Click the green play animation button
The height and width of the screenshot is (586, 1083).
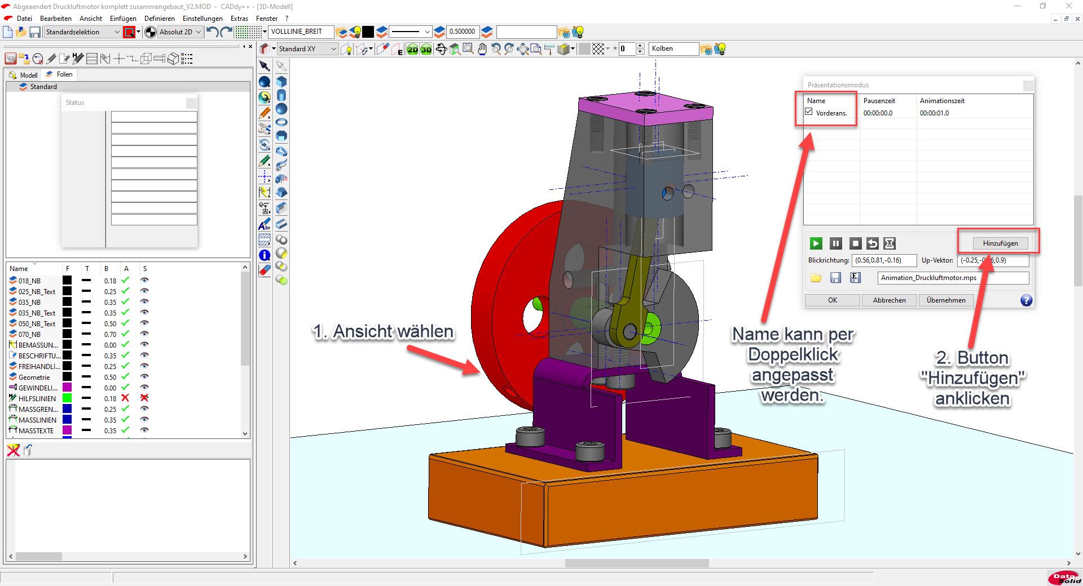tap(816, 243)
